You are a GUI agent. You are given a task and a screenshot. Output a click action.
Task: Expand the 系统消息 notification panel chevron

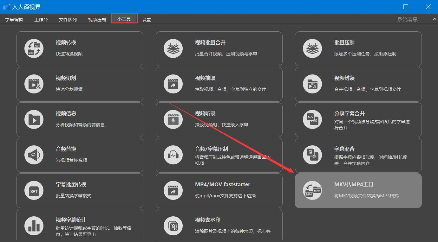(x=434, y=19)
